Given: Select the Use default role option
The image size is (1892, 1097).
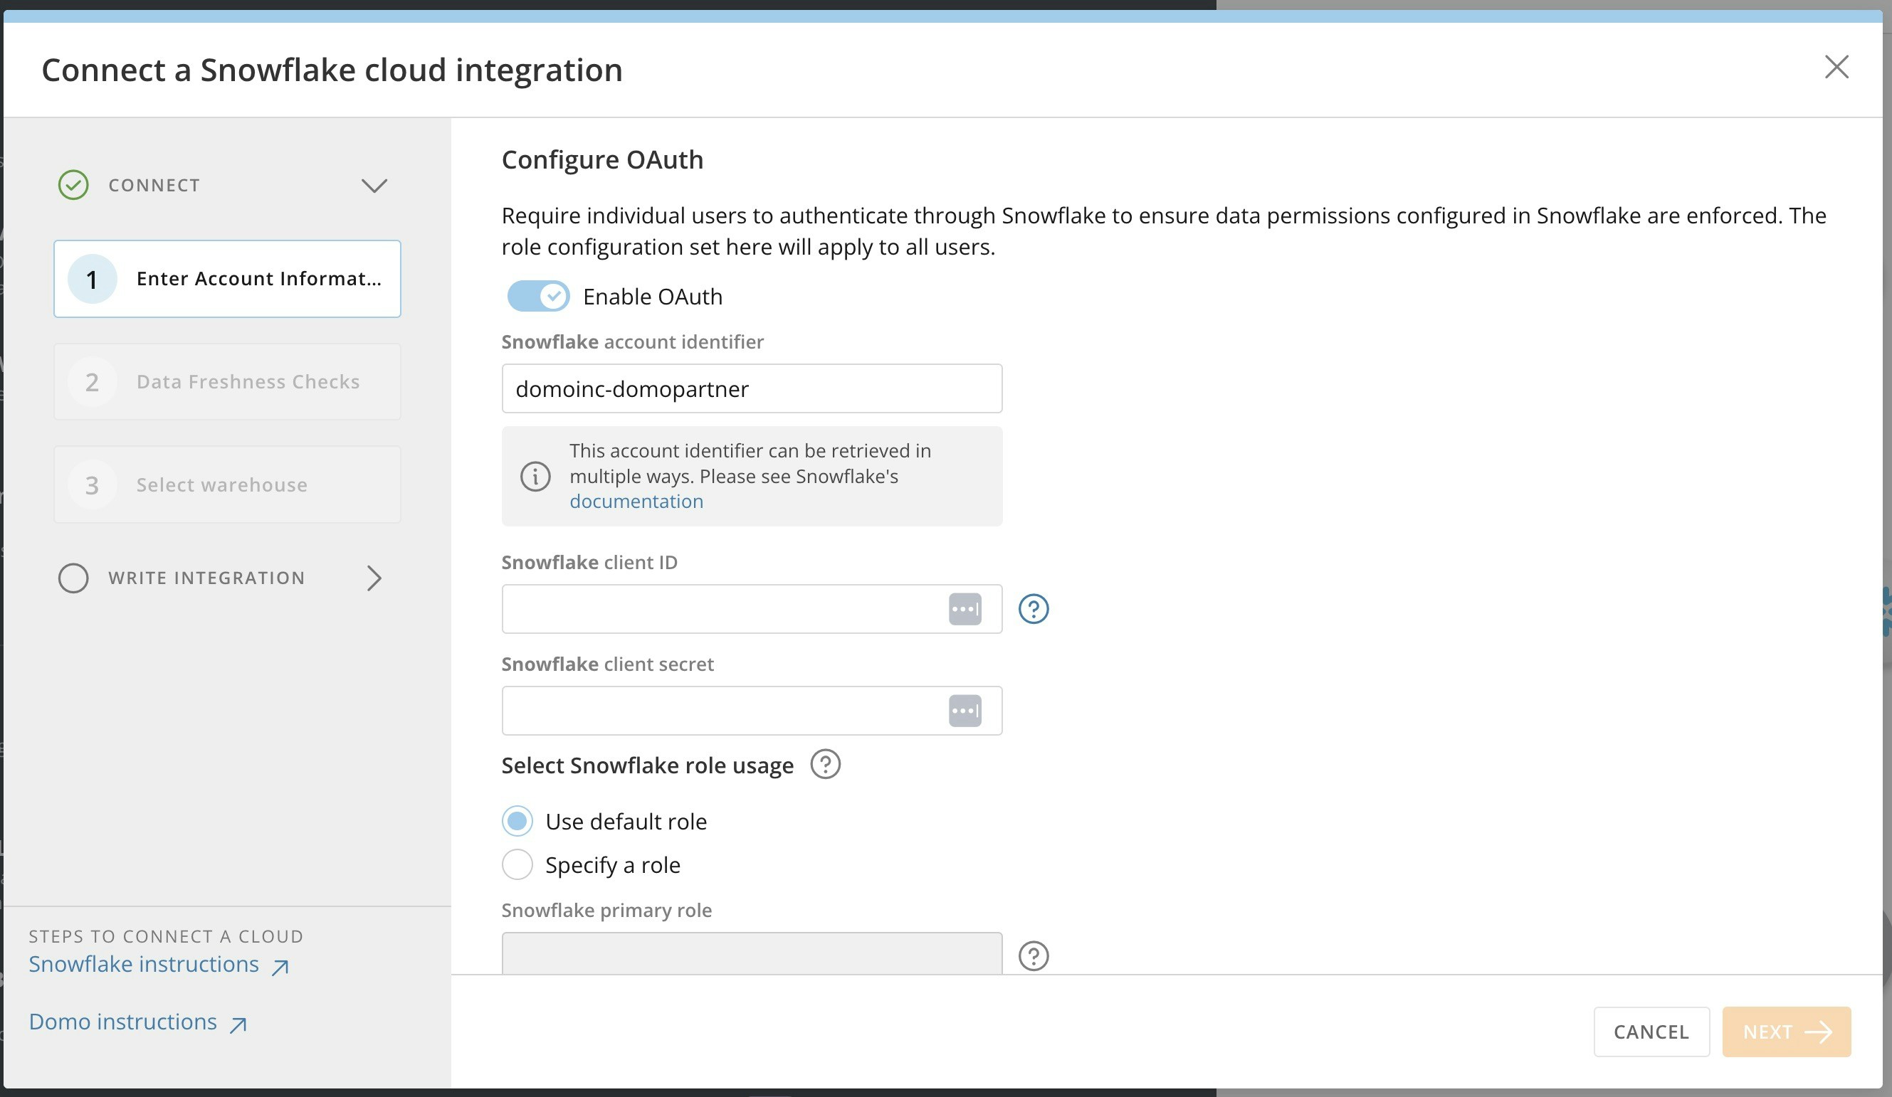Looking at the screenshot, I should (x=517, y=821).
